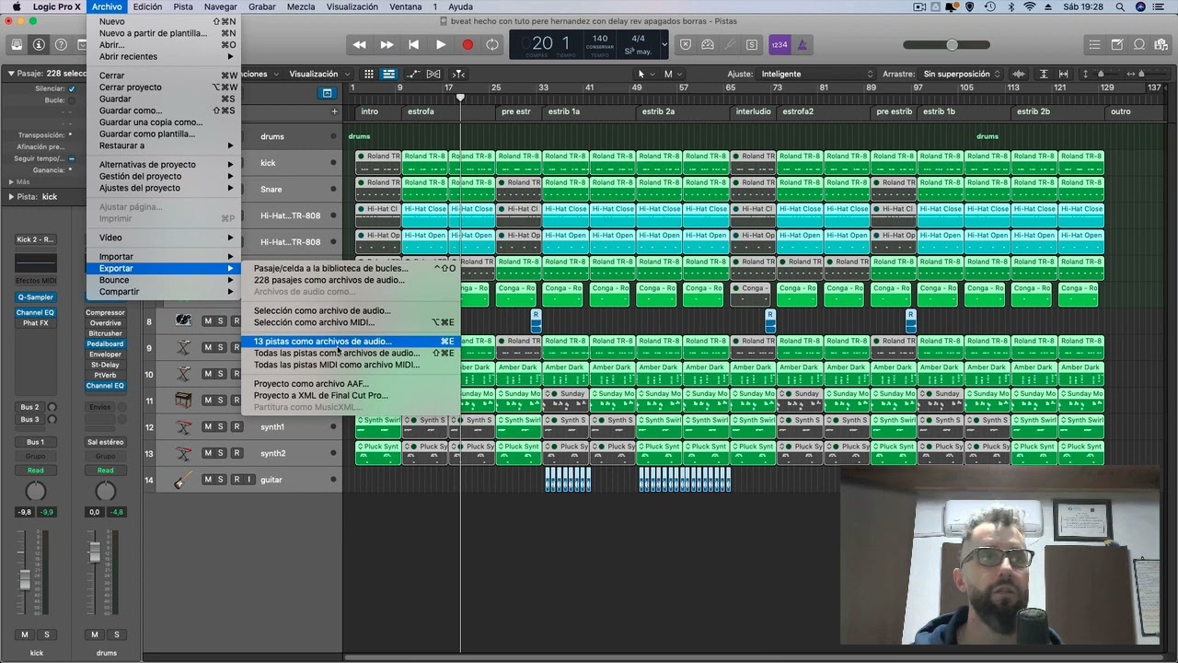
Task: Click kick channel Read automation button
Action: 35,471
